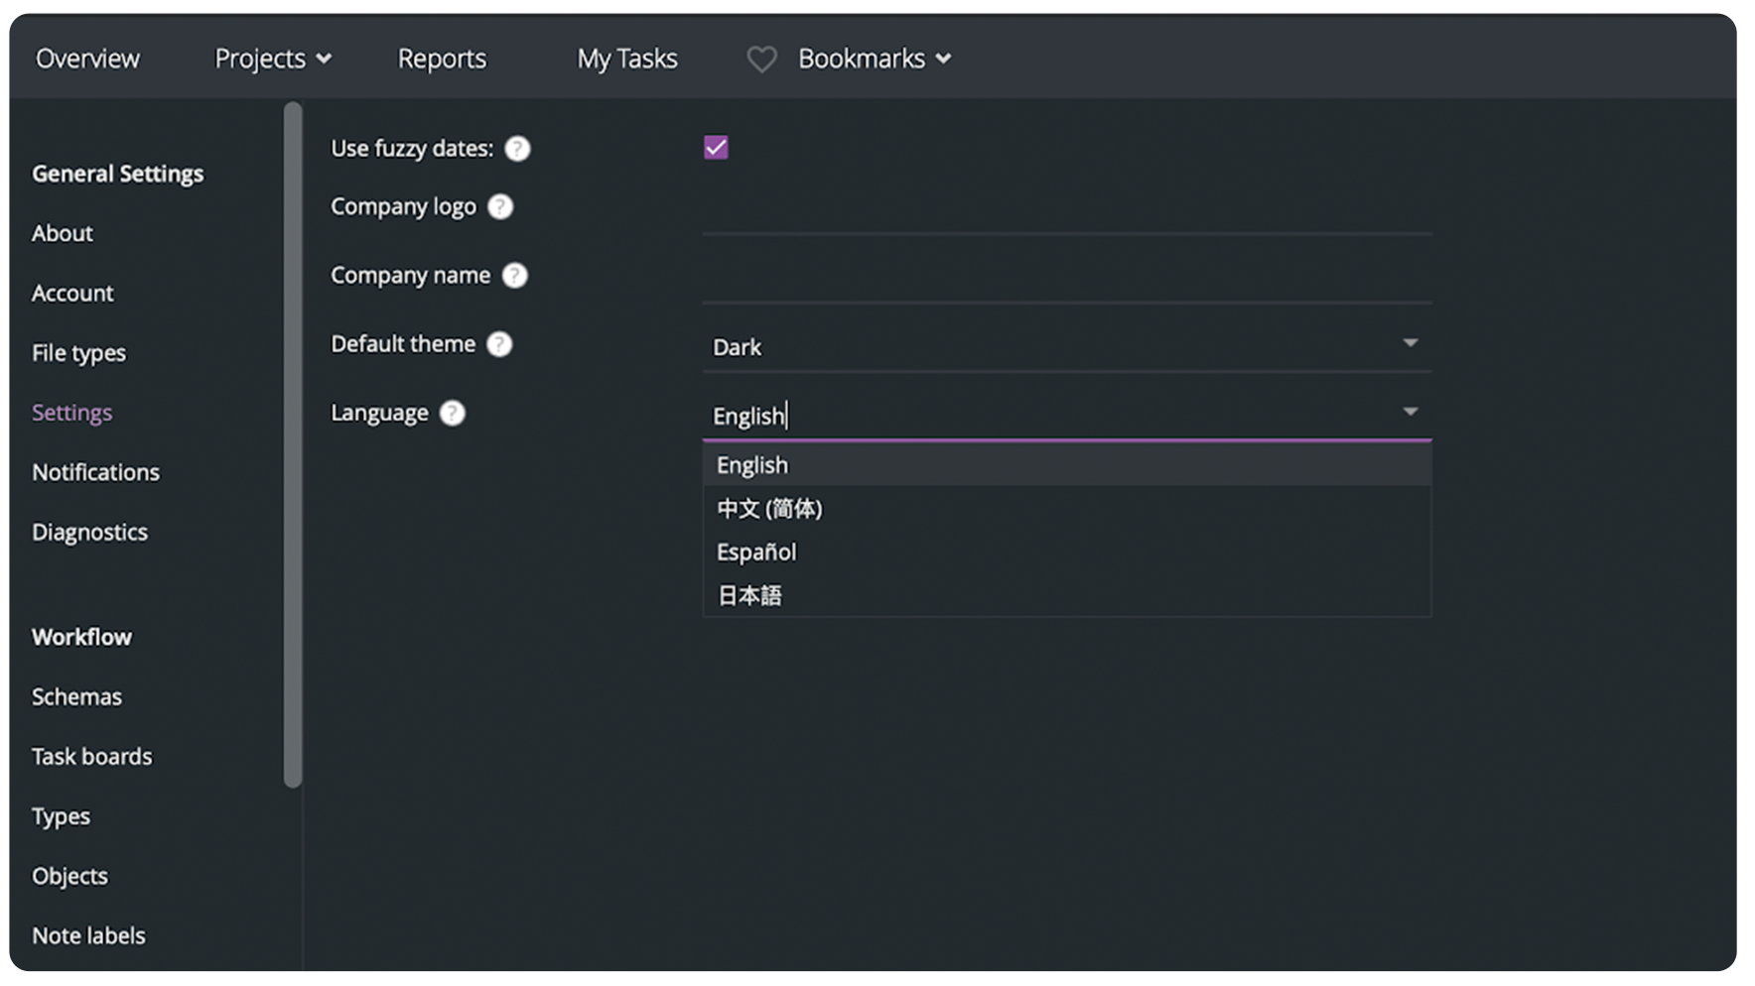Open Diagnostics in the sidebar

[89, 533]
